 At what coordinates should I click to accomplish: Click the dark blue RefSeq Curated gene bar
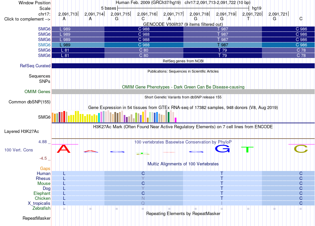pos(183,66)
